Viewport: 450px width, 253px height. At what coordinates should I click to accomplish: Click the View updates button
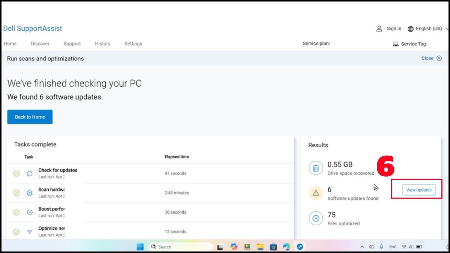click(419, 190)
